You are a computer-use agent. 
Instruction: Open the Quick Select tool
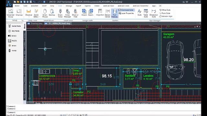coord(36,13)
